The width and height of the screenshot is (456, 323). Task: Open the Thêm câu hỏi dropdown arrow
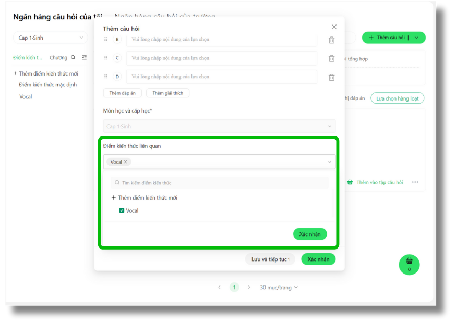[x=417, y=38]
